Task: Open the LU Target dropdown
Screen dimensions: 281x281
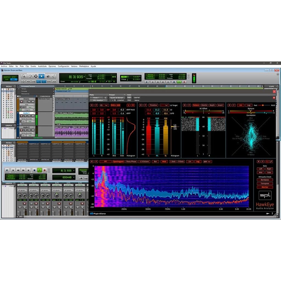Action: coord(164,105)
